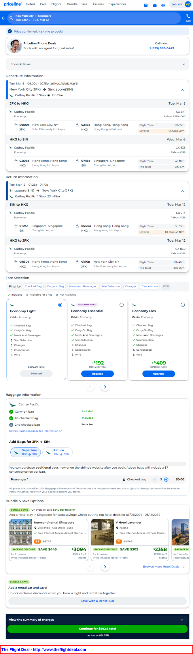Click the price confirmed checkmark icon
The image size is (193, 654).
10,31
